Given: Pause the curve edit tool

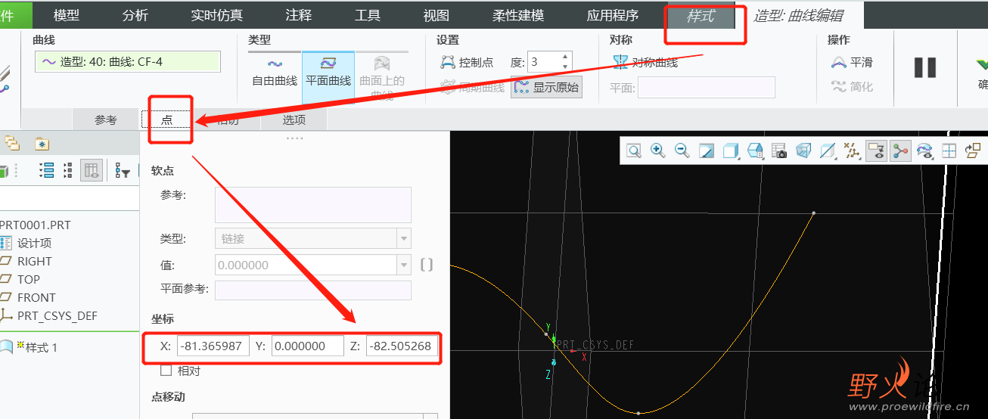Looking at the screenshot, I should point(925,67).
